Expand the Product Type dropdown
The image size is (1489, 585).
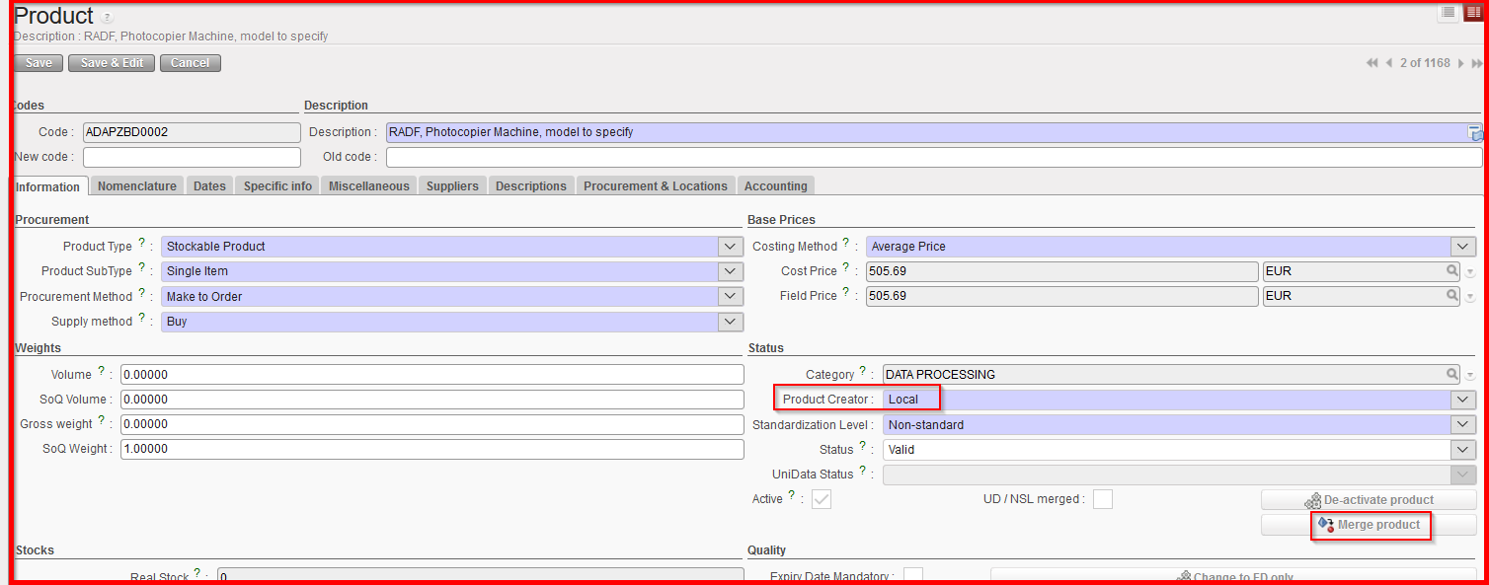click(x=730, y=247)
